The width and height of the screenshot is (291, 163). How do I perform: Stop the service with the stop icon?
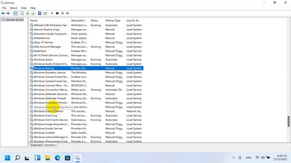[x=57, y=13]
